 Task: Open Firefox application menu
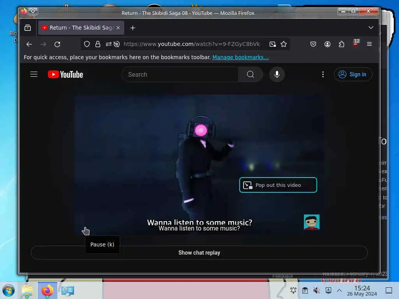(x=369, y=44)
